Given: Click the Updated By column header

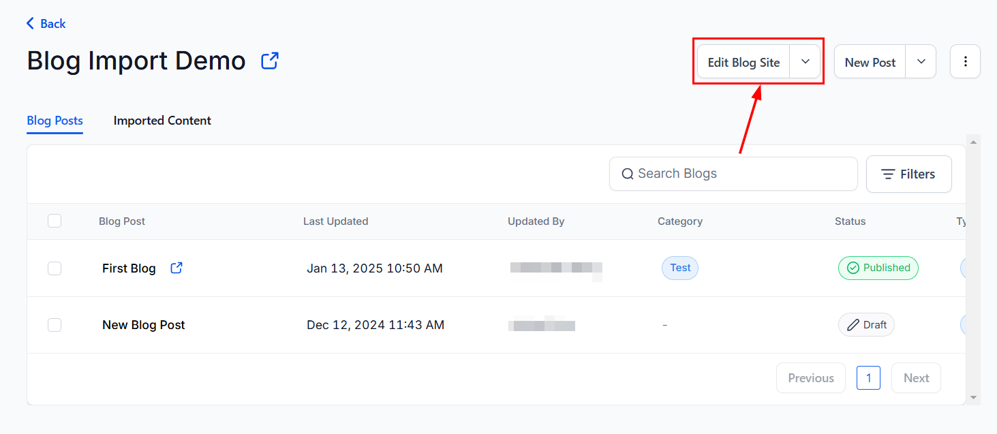Looking at the screenshot, I should [x=536, y=221].
